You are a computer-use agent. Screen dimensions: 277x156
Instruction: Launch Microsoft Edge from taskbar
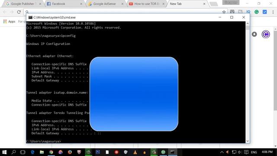[32, 152]
